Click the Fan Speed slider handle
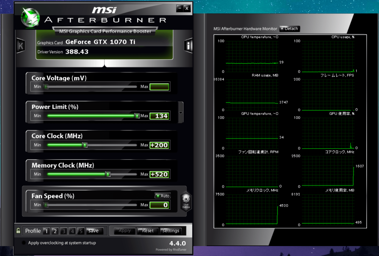The image size is (379, 256). (46, 205)
